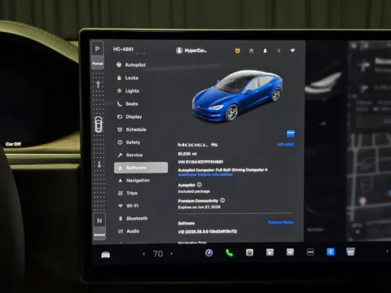Open the Navigation settings menu

pos(134,181)
